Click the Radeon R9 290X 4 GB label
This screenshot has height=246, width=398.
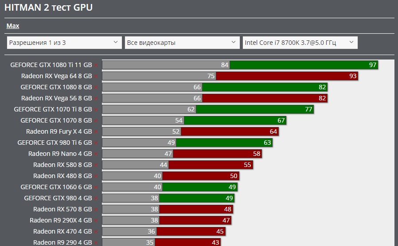(61, 220)
